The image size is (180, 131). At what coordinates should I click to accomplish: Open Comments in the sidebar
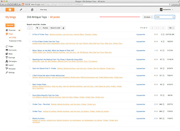click(x=12, y=50)
